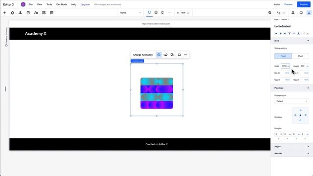The height and width of the screenshot is (176, 313).
Task: Click the user avatar circle
Action: [23, 4]
